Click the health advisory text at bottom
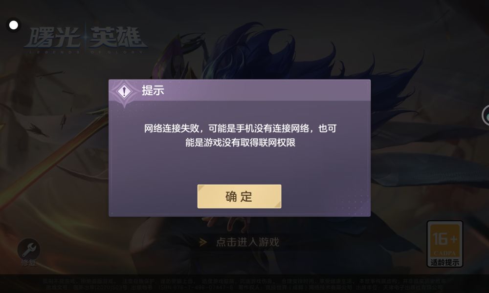The width and height of the screenshot is (489, 293). (x=244, y=281)
